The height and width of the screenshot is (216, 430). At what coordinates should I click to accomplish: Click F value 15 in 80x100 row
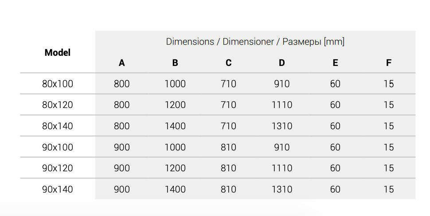(x=389, y=84)
